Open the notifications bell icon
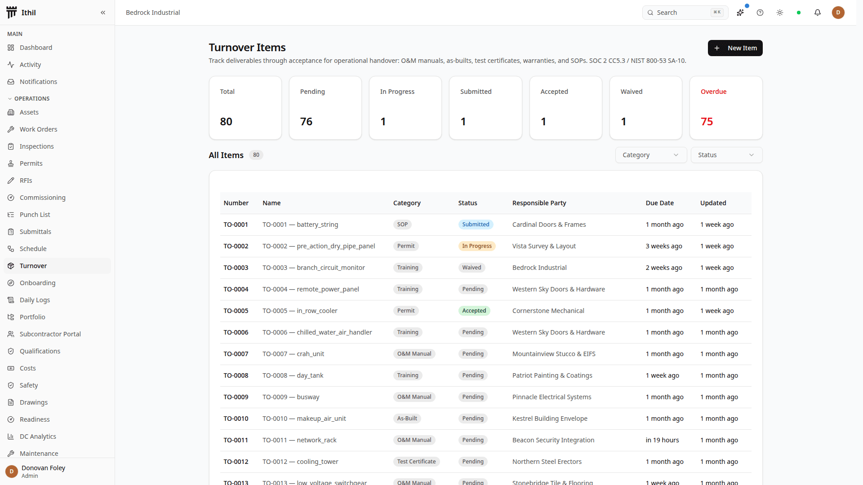The height and width of the screenshot is (485, 863). tap(818, 13)
